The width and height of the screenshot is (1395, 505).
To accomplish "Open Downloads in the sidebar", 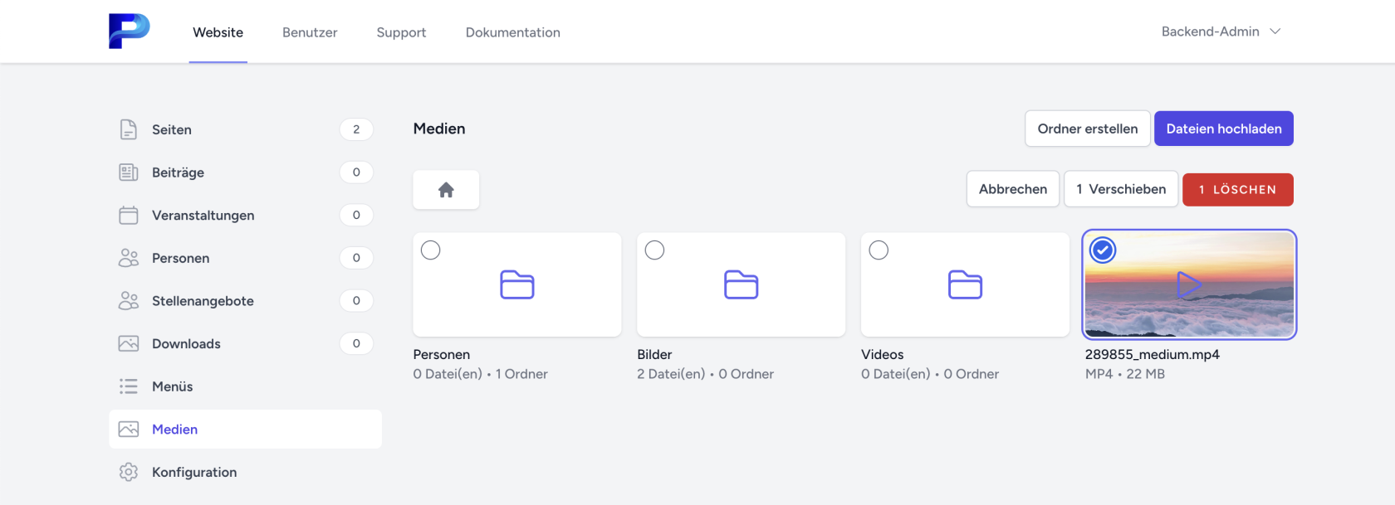I will 186,343.
